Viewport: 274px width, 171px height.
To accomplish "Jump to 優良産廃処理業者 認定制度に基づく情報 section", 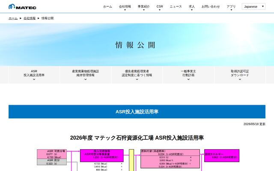I will click(137, 75).
